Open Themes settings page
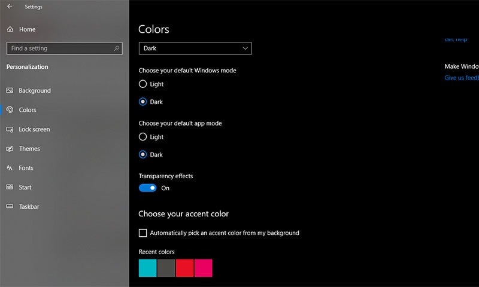 29,148
